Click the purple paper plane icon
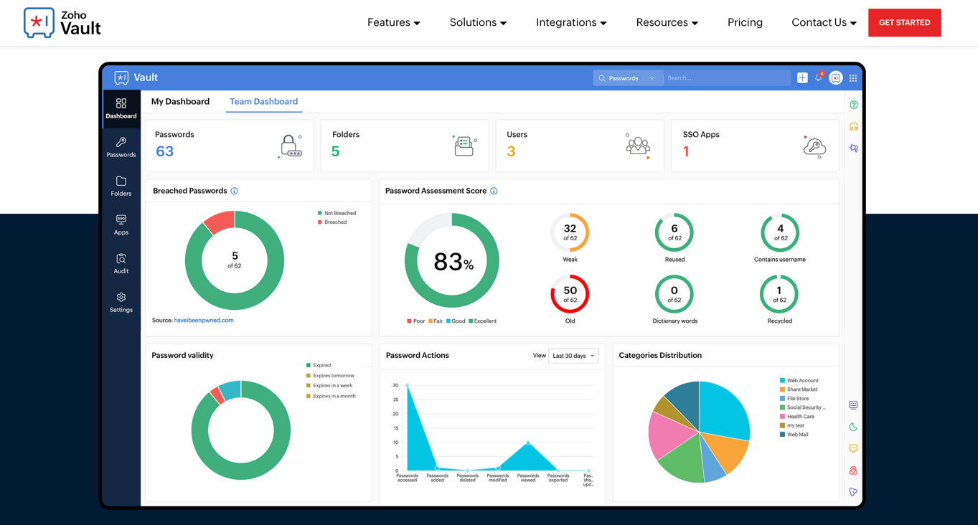The image size is (978, 525). [x=853, y=492]
